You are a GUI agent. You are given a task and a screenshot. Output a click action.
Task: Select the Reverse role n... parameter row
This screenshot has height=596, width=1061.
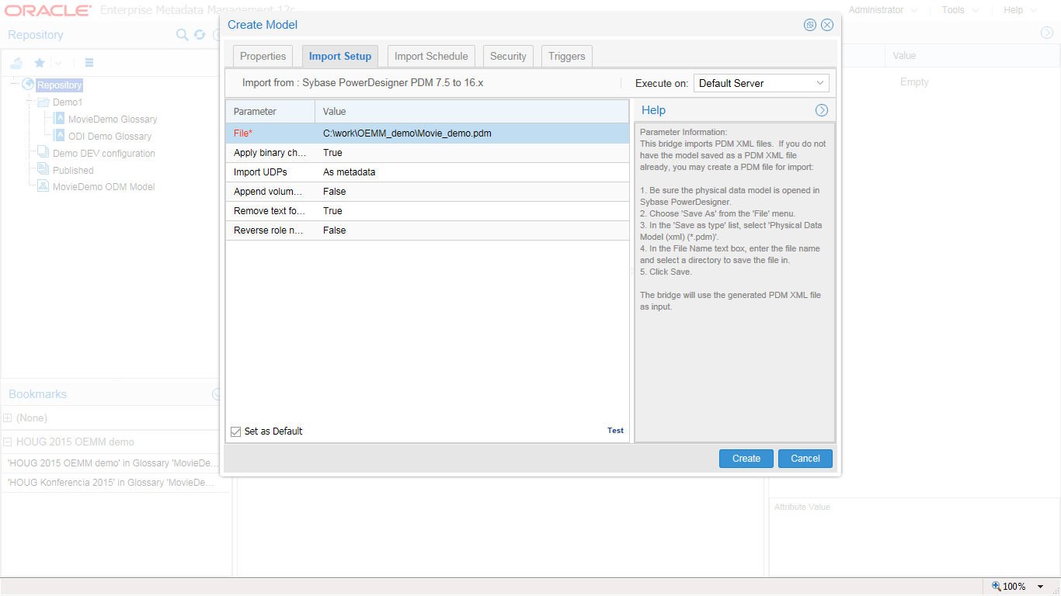tap(427, 230)
